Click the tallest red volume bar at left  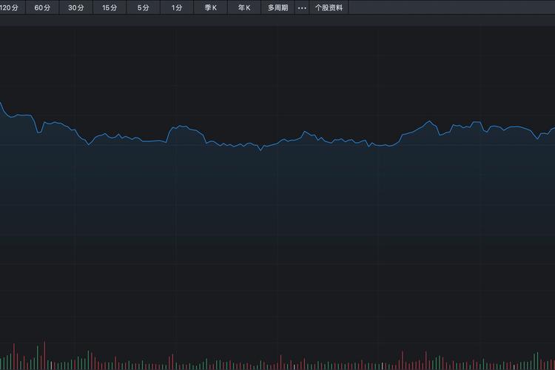pyautogui.click(x=44, y=355)
